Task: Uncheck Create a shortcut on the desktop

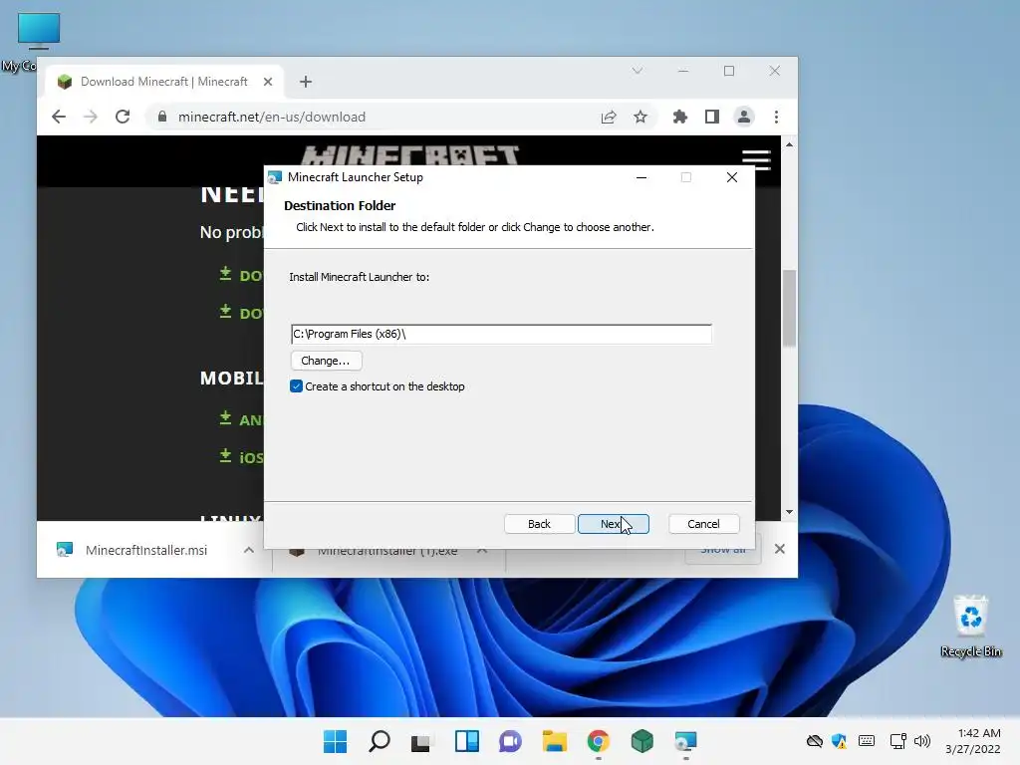Action: click(296, 386)
